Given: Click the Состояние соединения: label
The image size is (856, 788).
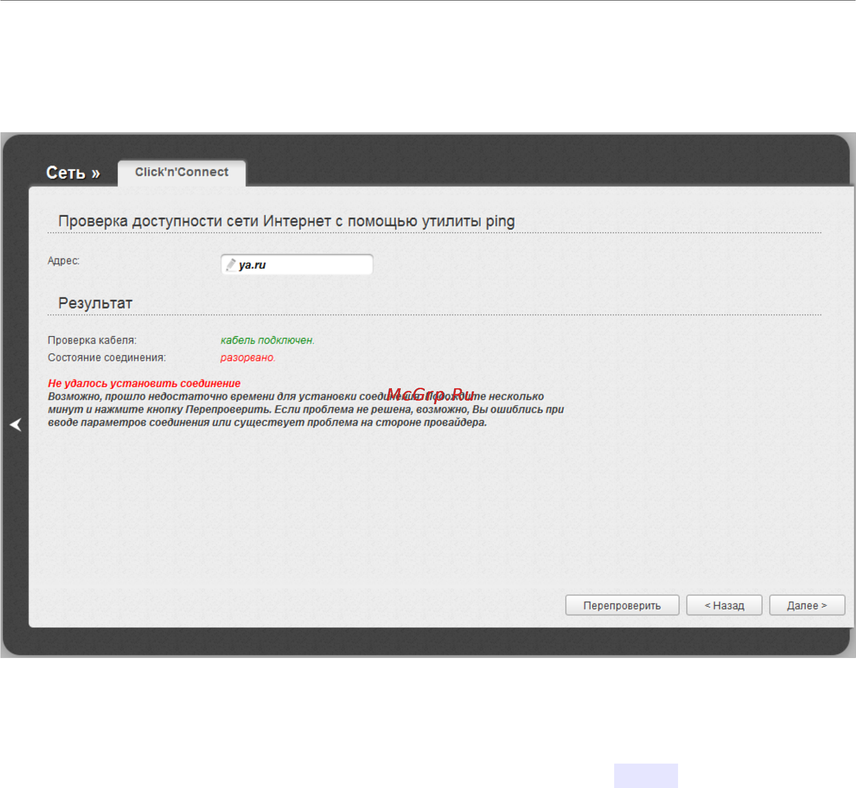Looking at the screenshot, I should [107, 358].
